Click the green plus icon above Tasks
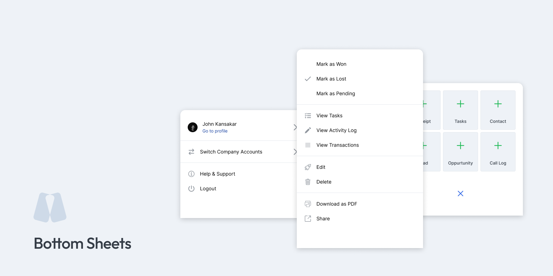Viewport: 553px width, 276px height. click(x=461, y=104)
